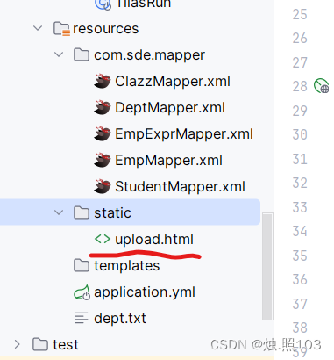
Task: Click the static folder icon
Action: [x=82, y=212]
